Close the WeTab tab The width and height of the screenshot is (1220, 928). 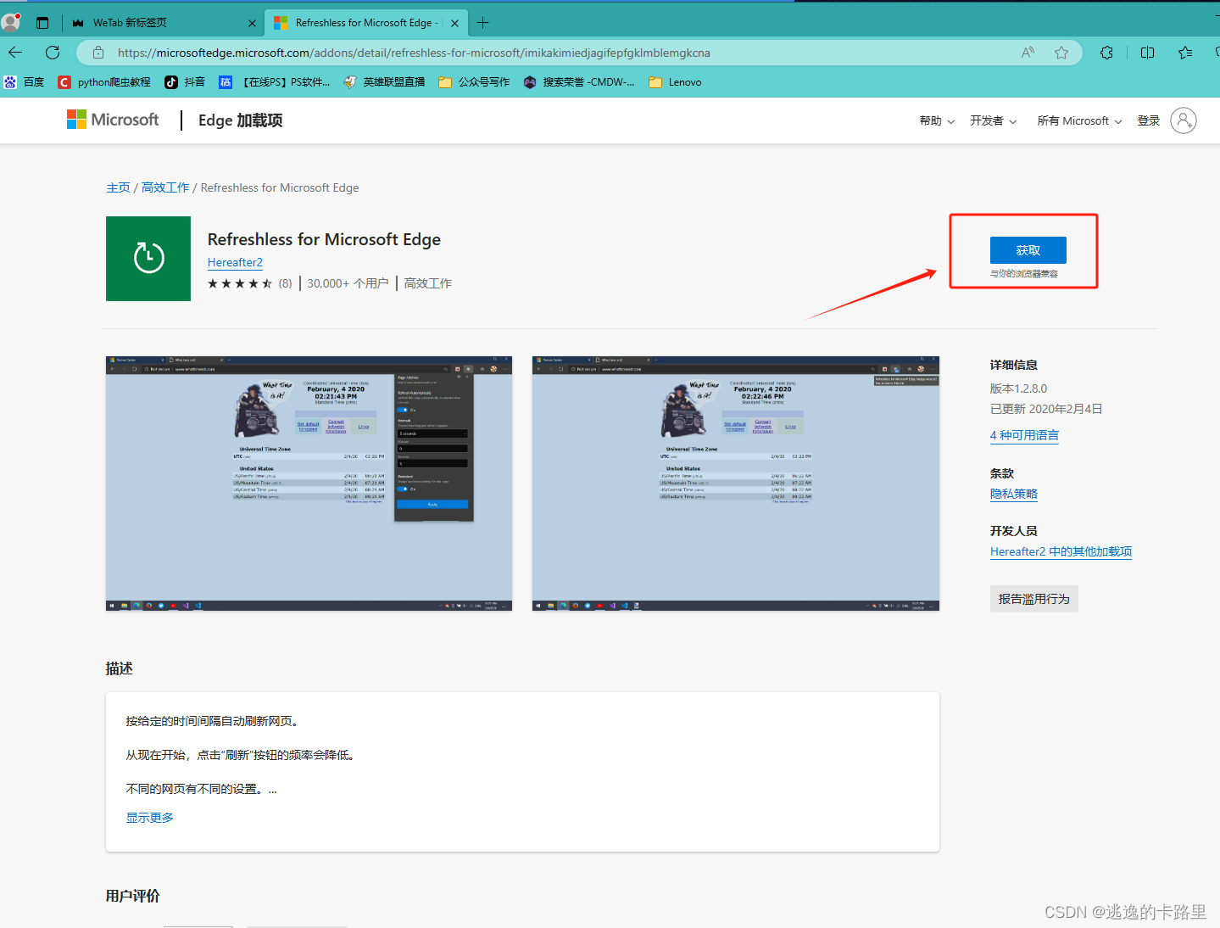(x=252, y=23)
